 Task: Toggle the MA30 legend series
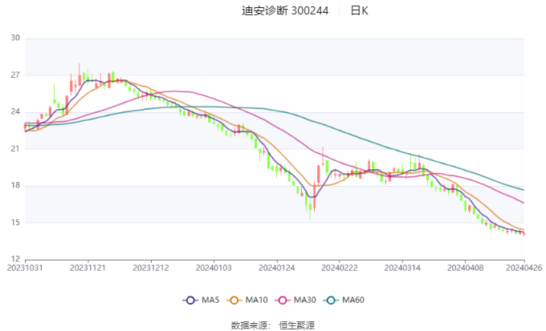[x=295, y=300]
